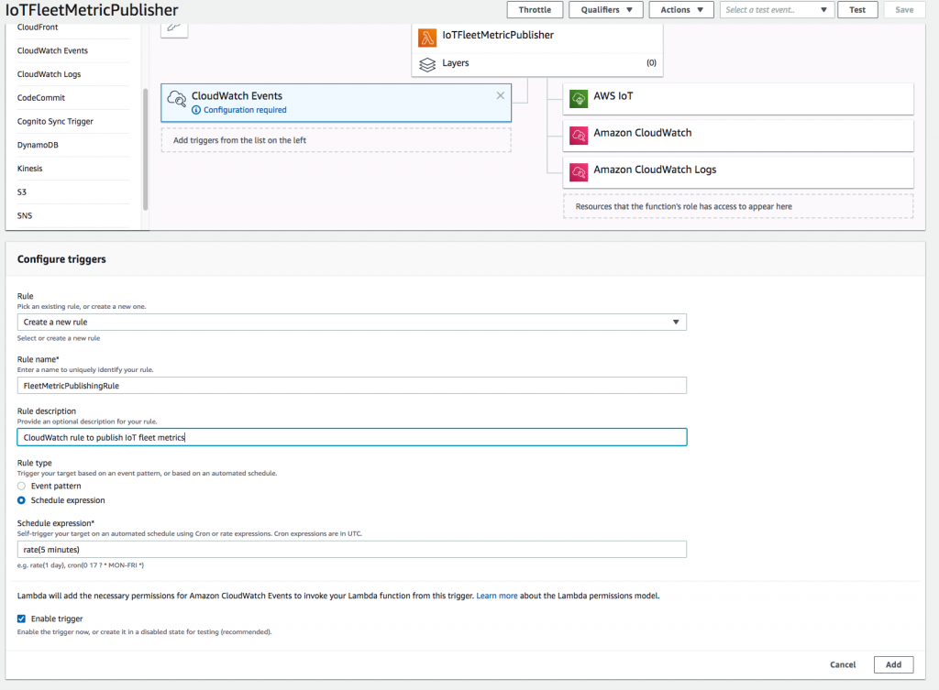Click the Layers stack icon
Viewport: 939px width, 690px height.
pyautogui.click(x=427, y=64)
